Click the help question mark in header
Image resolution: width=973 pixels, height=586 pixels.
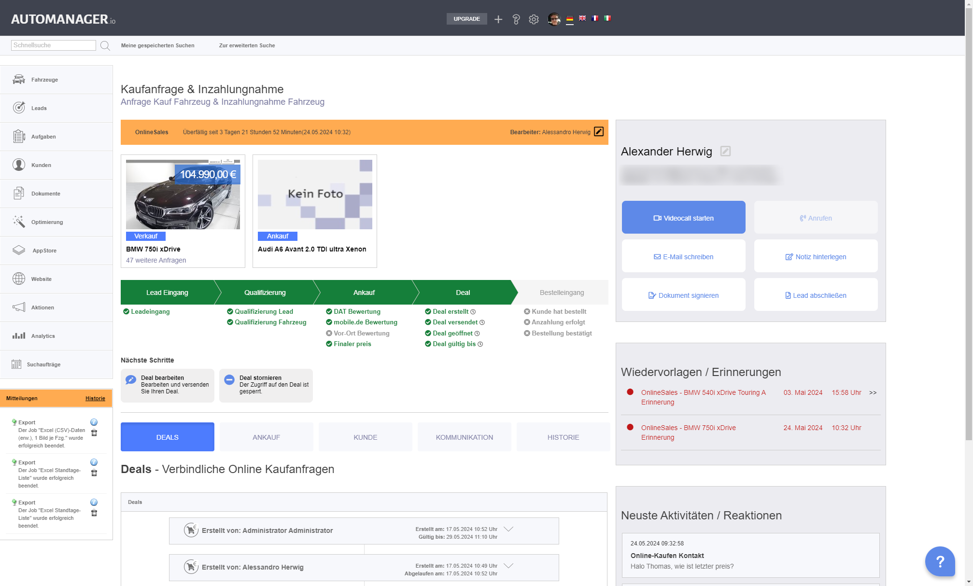pyautogui.click(x=516, y=19)
